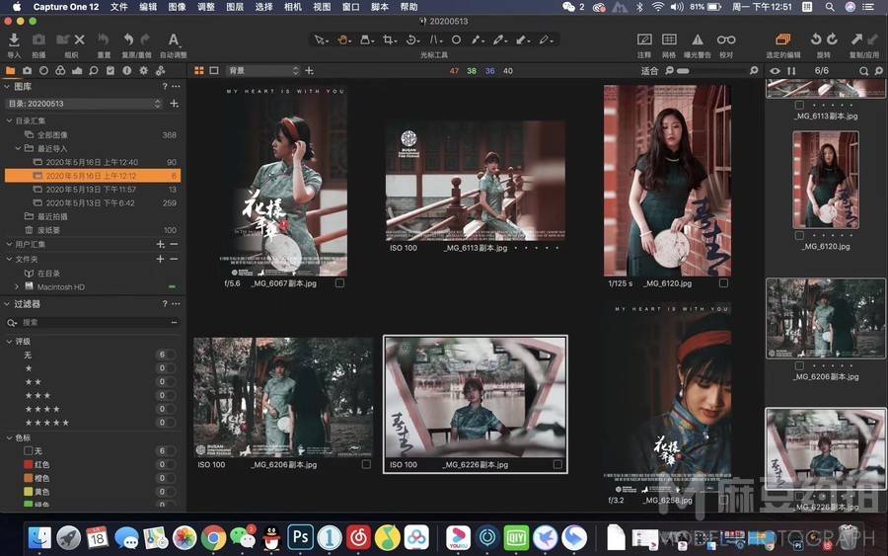888x556 pixels.
Task: Select import 2020年5月13日 下午6:42
Action: click(91, 202)
